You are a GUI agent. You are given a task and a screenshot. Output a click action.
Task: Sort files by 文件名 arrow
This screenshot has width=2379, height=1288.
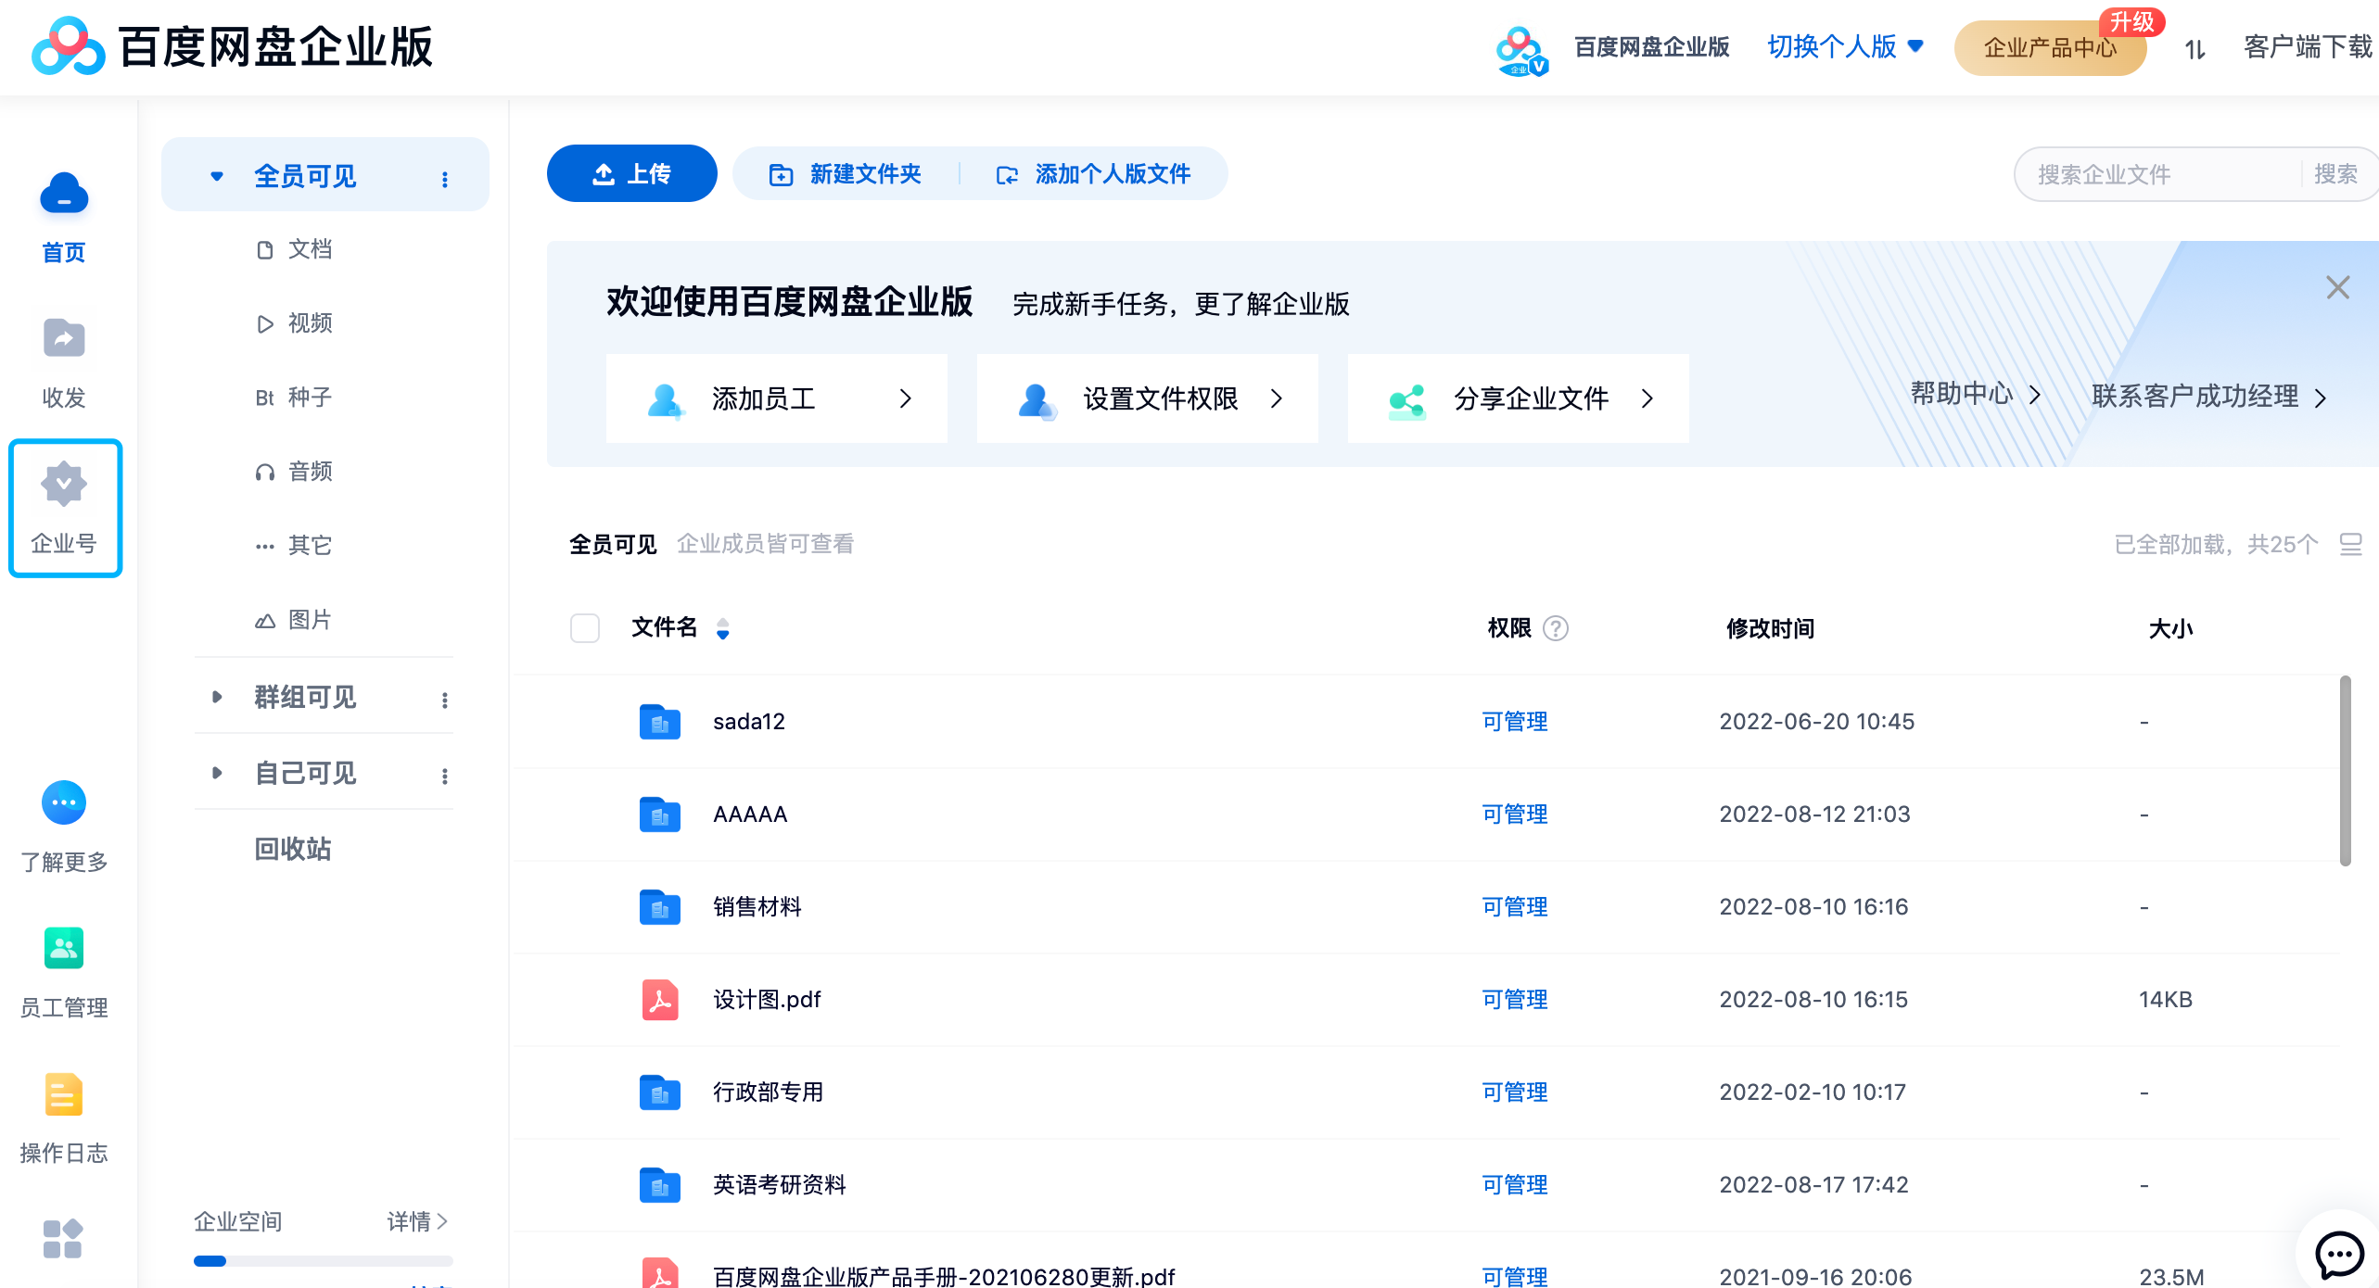(x=722, y=628)
